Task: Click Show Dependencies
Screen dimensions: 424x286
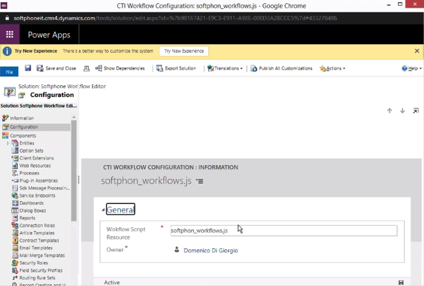Action: pos(120,68)
